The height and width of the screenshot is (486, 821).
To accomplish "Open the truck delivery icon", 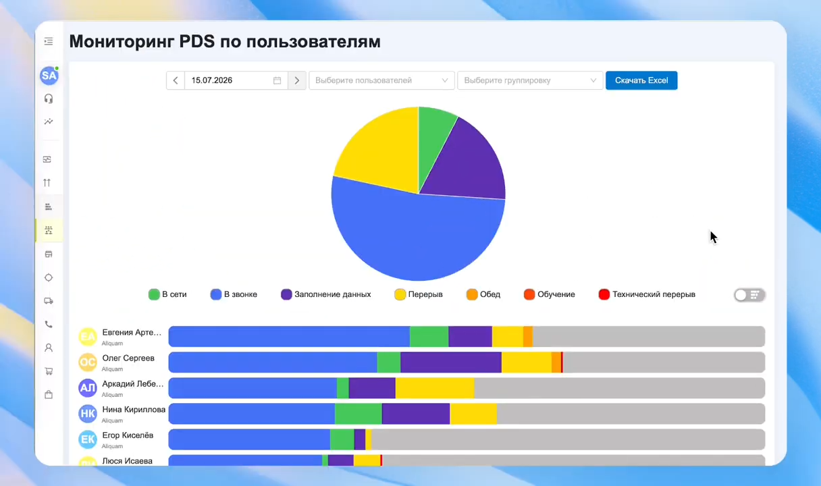I will pos(49,301).
